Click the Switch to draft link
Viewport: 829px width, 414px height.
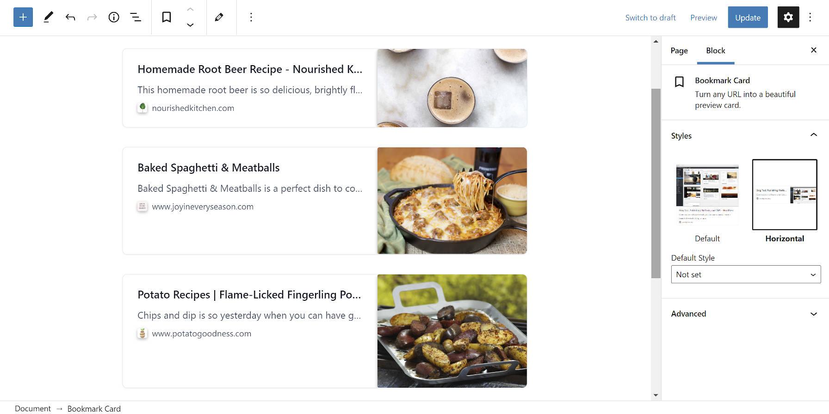[650, 18]
